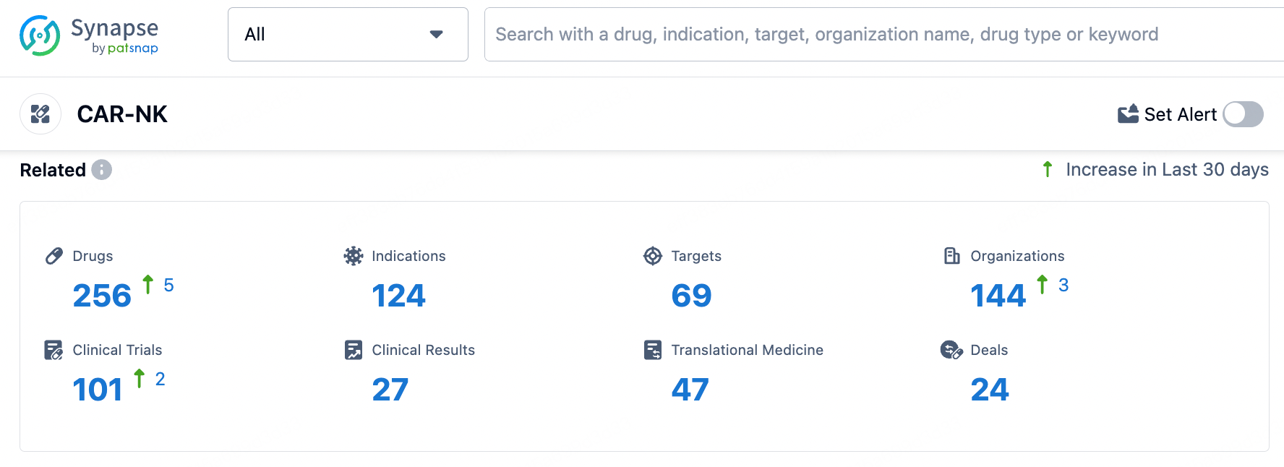Click the Targets crosshair icon
Screen dimensions: 1284x467
tap(653, 256)
